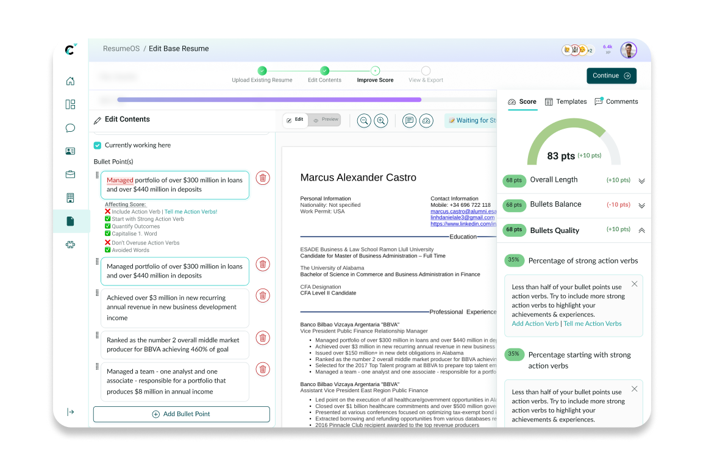The height and width of the screenshot is (463, 706).
Task: Open the puzzle piece extensions icon
Action: coord(70,245)
